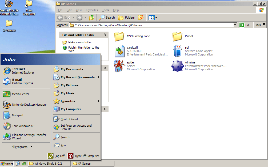The image size is (268, 167).
Task: Select the XP Games taskbar button
Action: (93, 164)
